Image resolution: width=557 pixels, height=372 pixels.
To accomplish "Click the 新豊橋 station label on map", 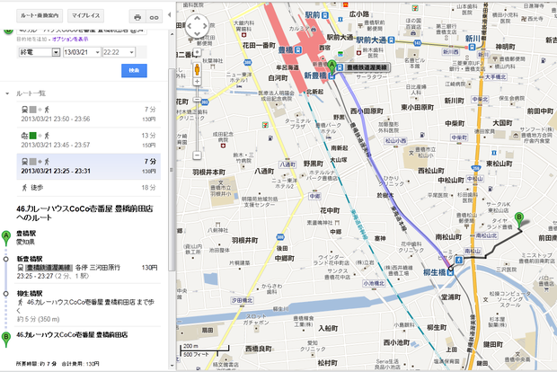I will pos(315,75).
